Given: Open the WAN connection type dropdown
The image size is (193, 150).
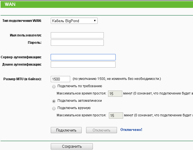Looking at the screenshot, I should [74, 21].
